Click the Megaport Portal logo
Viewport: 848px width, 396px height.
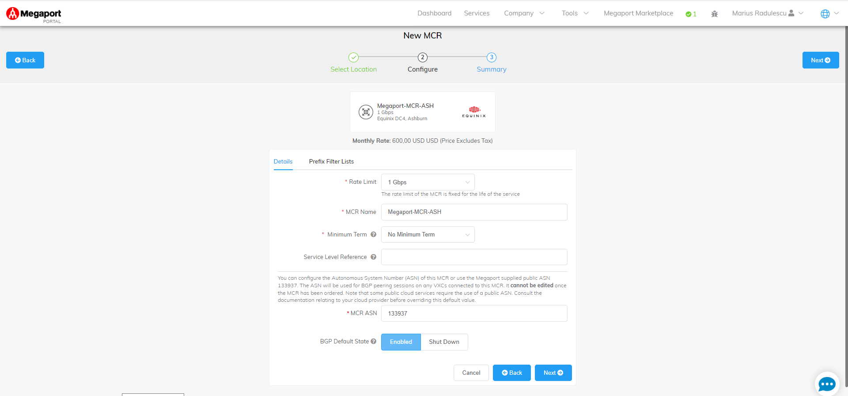(34, 14)
